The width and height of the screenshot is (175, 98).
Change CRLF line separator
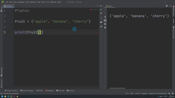point(132,94)
